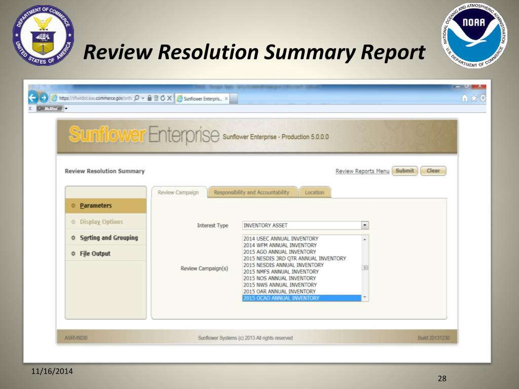Click campaign list scrollbar up arrow

click(x=365, y=239)
